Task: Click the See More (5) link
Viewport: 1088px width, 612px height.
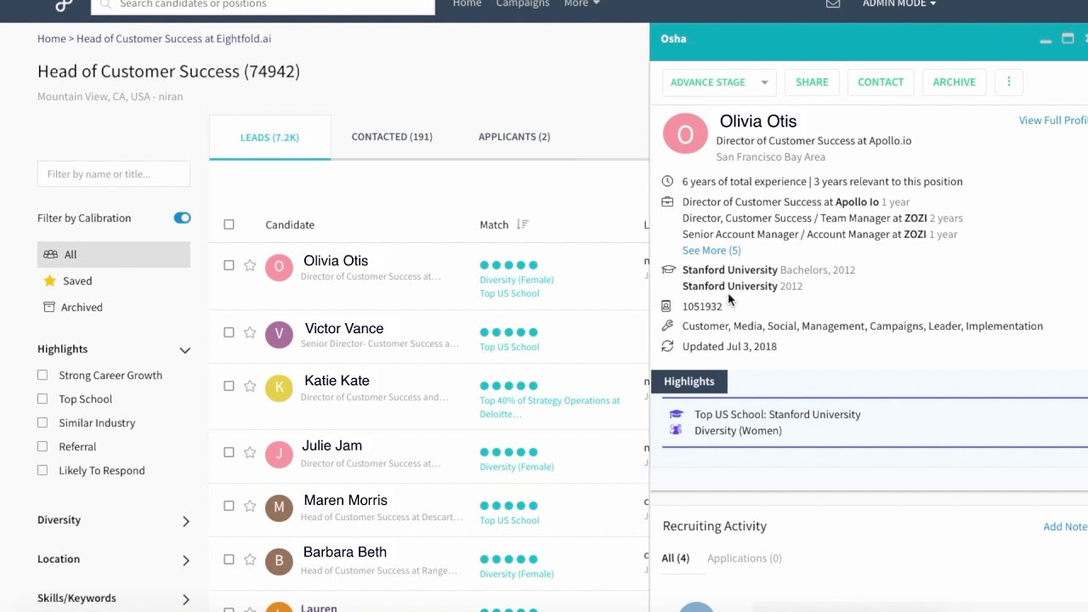Action: [711, 250]
